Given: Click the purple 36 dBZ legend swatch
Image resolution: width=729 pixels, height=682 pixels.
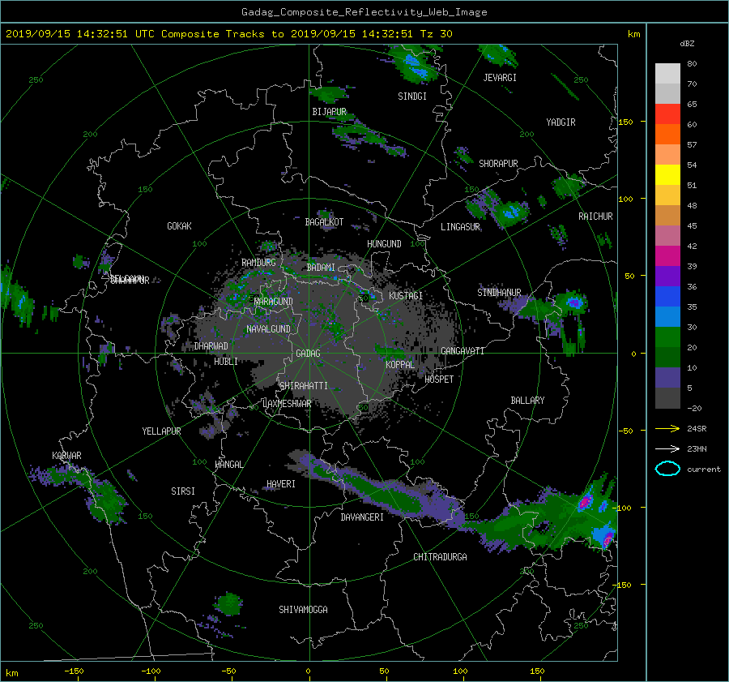Looking at the screenshot, I should [667, 277].
